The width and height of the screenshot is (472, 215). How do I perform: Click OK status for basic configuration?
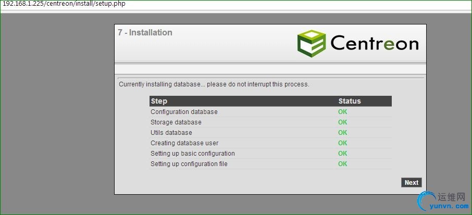[342, 154]
